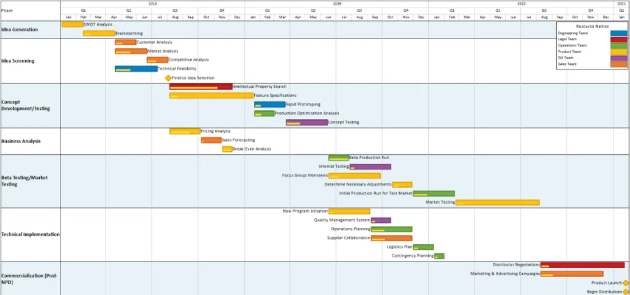Image resolution: width=630 pixels, height=295 pixels.
Task: Select the SWOT Analysis task bar
Action: 73,25
